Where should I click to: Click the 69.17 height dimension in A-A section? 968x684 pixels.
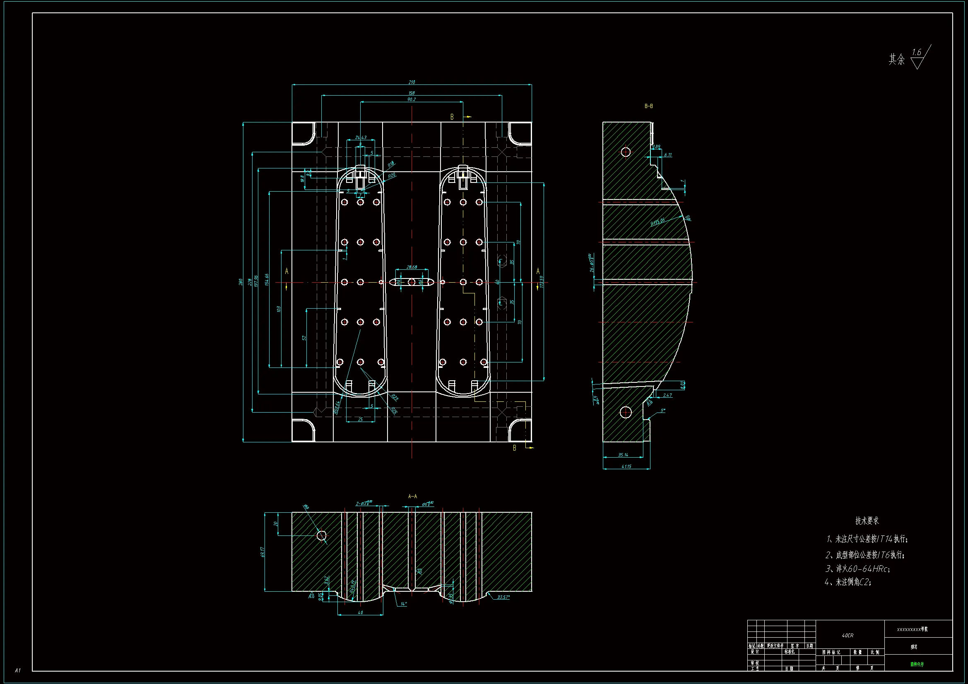262,552
